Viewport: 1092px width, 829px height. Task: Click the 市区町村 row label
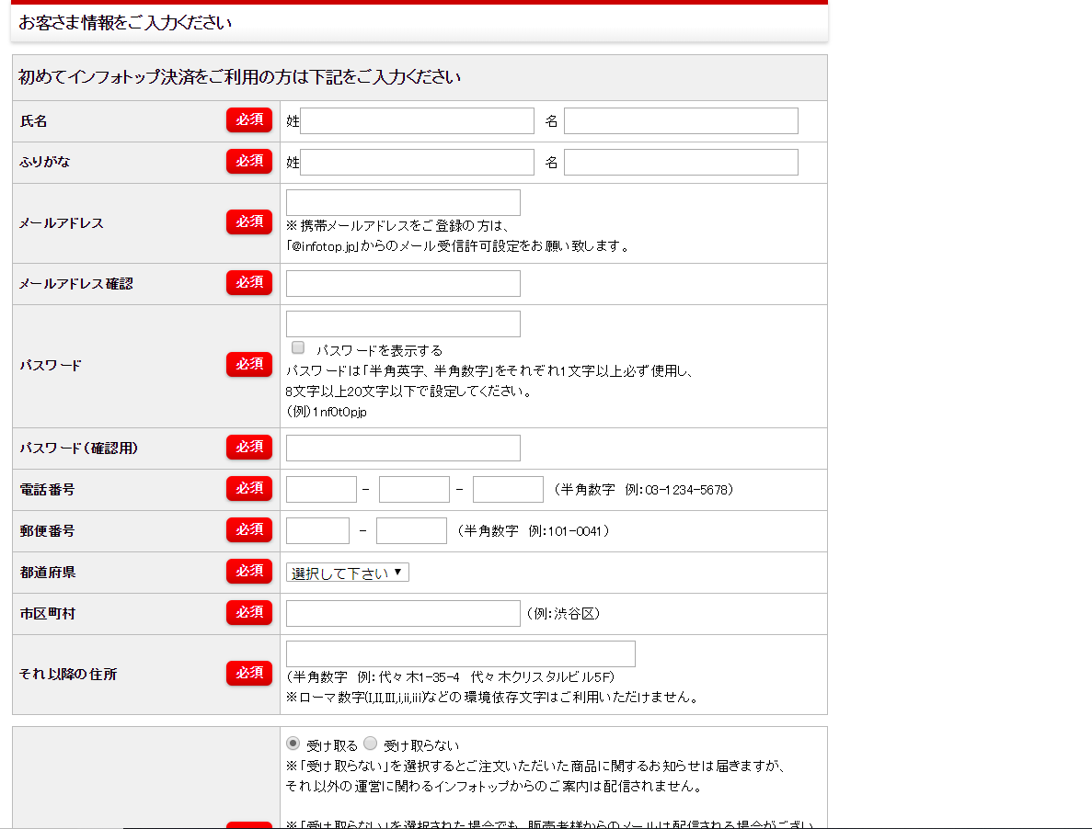pyautogui.click(x=47, y=613)
